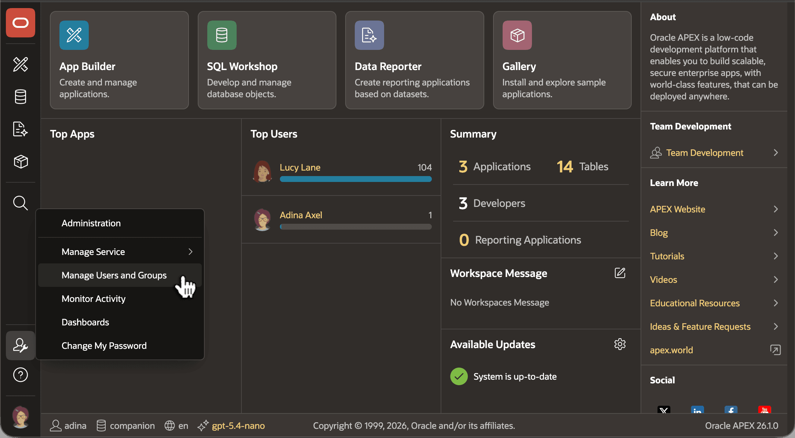Image resolution: width=795 pixels, height=438 pixels.
Task: Edit the Workspace Message with pencil icon
Action: [x=620, y=273]
